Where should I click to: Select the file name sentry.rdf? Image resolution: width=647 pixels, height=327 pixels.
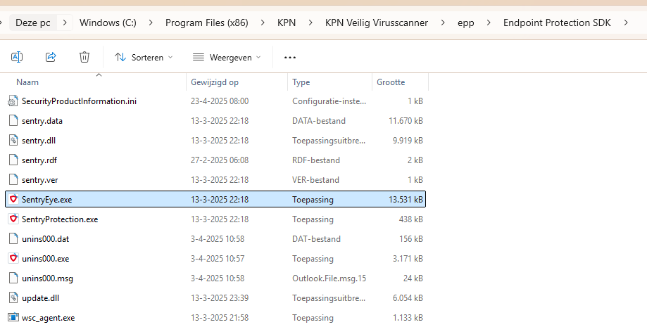(x=39, y=160)
